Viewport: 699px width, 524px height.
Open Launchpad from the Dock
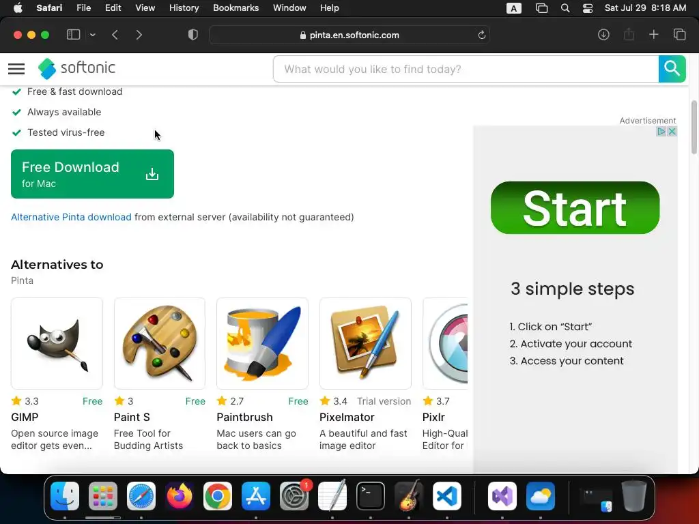pos(103,495)
